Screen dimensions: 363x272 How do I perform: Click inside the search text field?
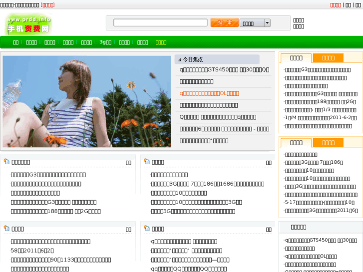pyautogui.click(x=160, y=23)
